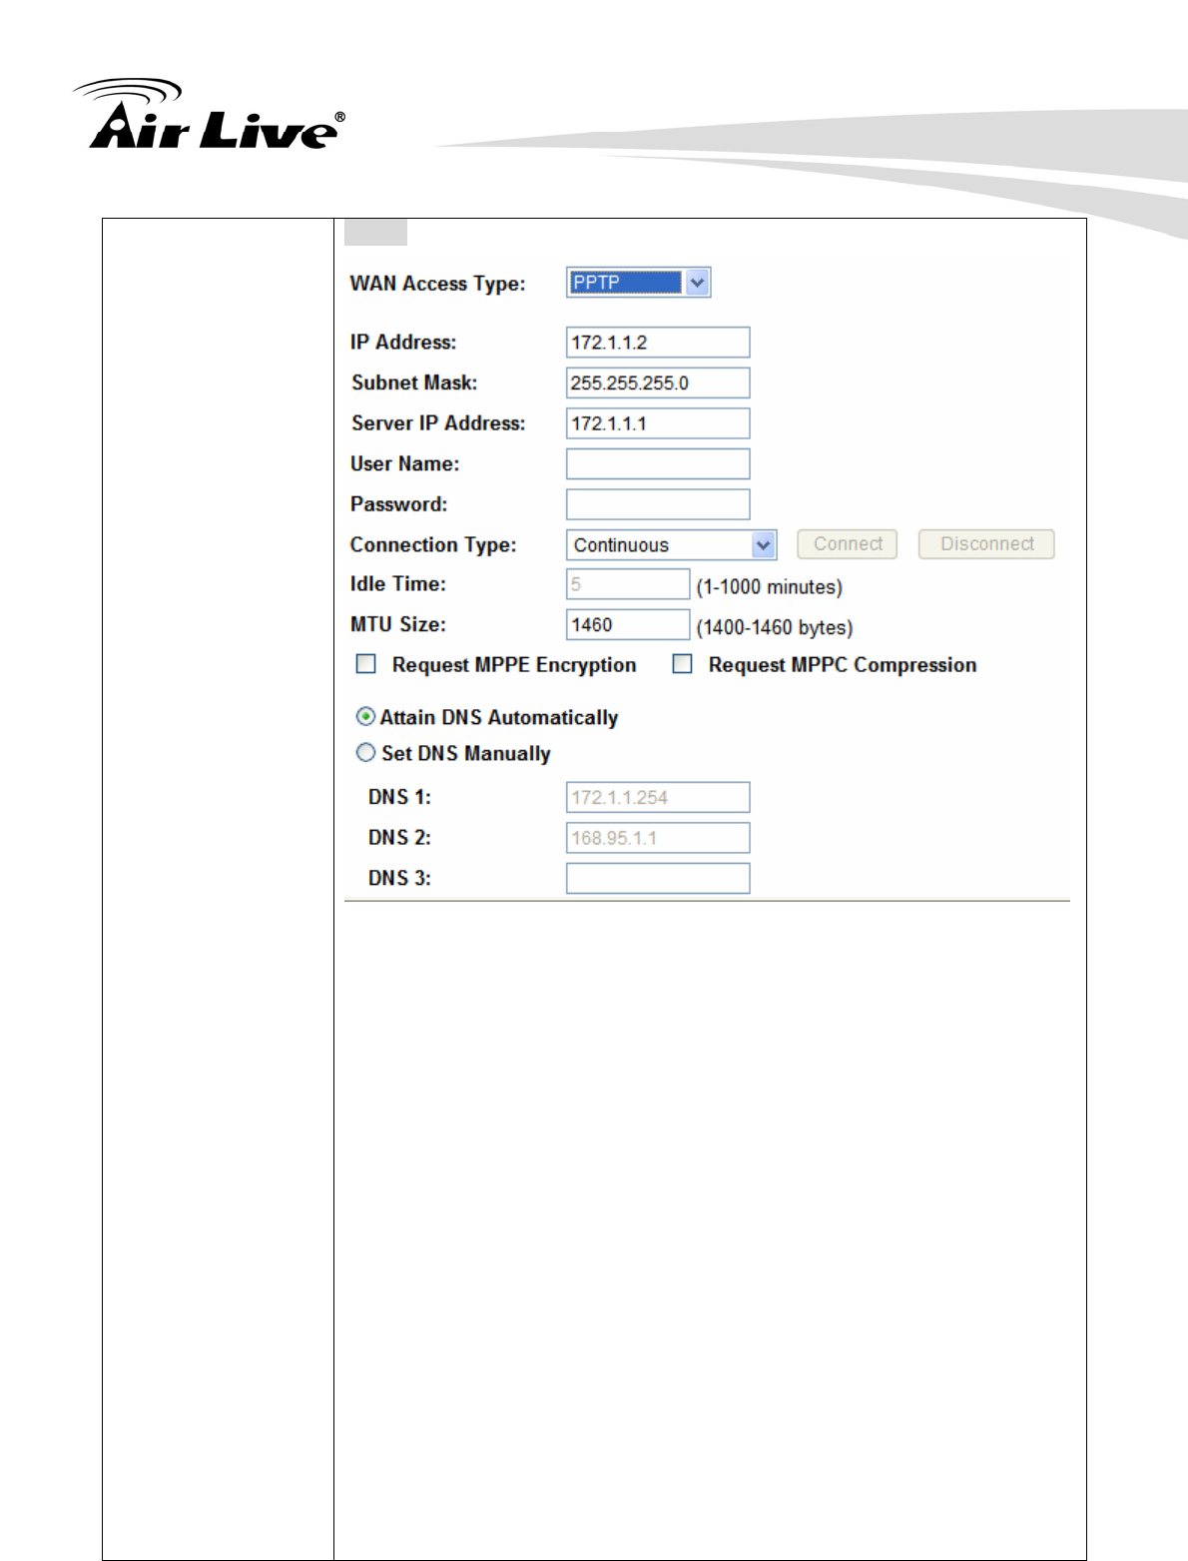1188x1561 pixels.
Task: Click the Connection Type label text
Action: pos(433,545)
